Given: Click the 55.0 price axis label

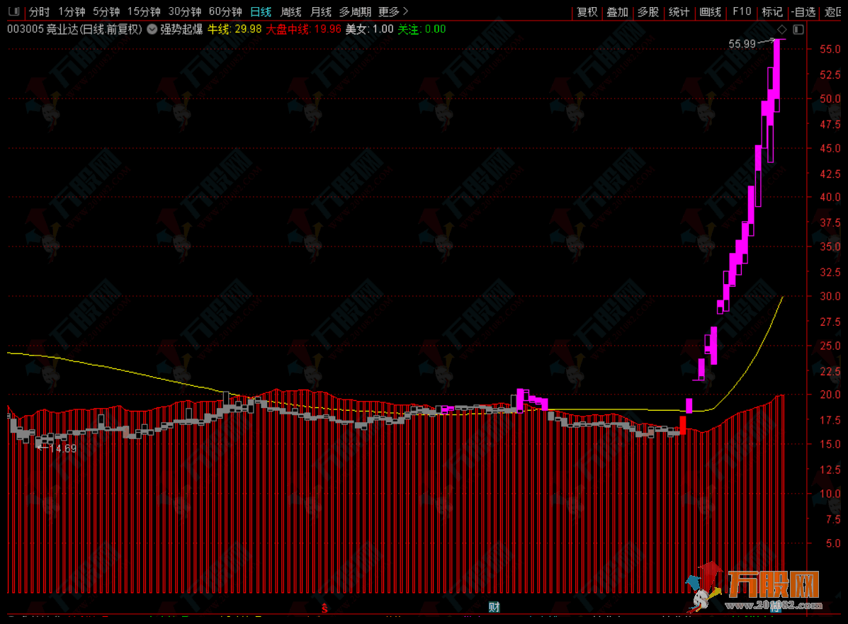Looking at the screenshot, I should point(830,49).
